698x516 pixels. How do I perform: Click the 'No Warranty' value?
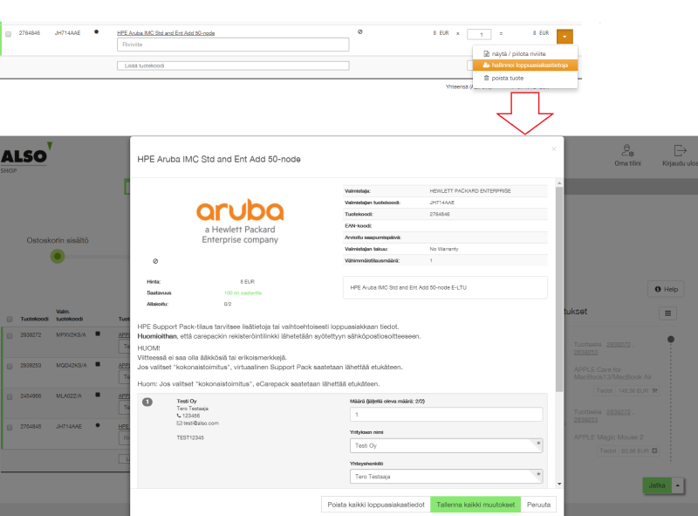444,249
